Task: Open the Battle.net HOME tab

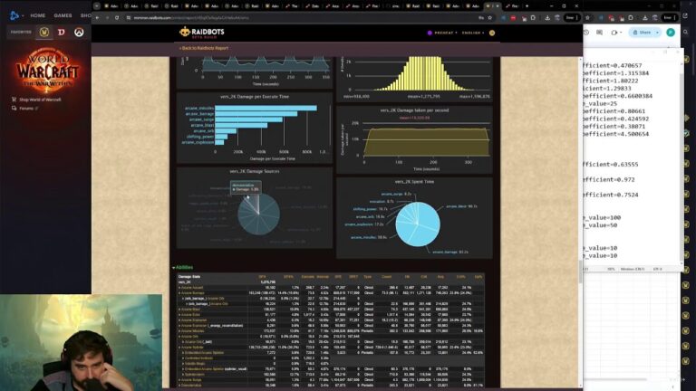Action: click(38, 15)
